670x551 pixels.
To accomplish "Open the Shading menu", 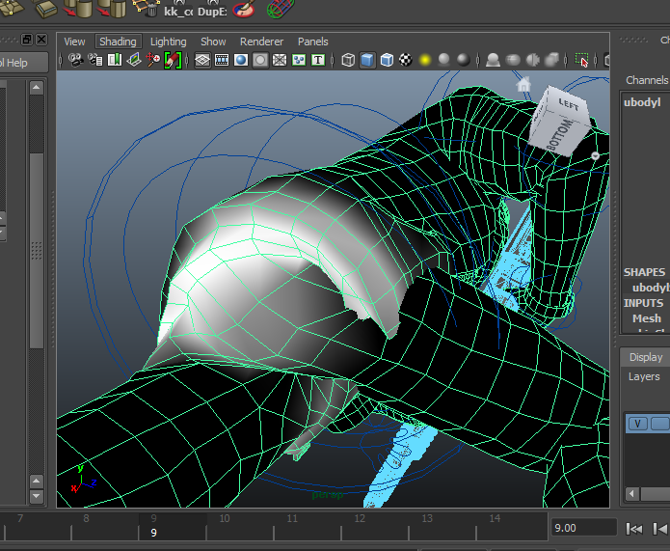I will pos(118,41).
